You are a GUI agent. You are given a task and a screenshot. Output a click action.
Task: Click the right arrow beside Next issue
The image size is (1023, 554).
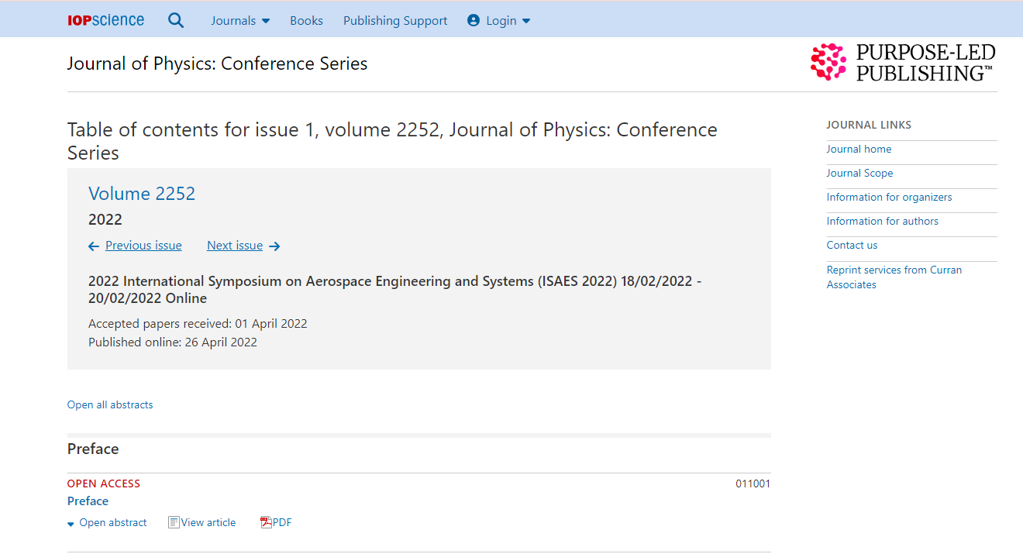coord(274,246)
